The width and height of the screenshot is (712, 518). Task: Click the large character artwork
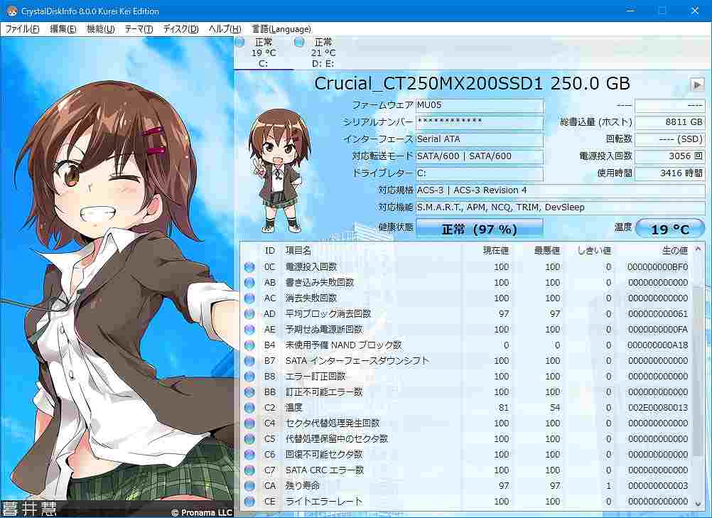[117, 277]
